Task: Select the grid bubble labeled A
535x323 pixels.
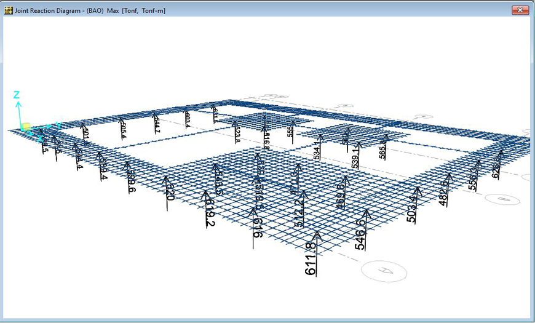Action: pos(385,270)
